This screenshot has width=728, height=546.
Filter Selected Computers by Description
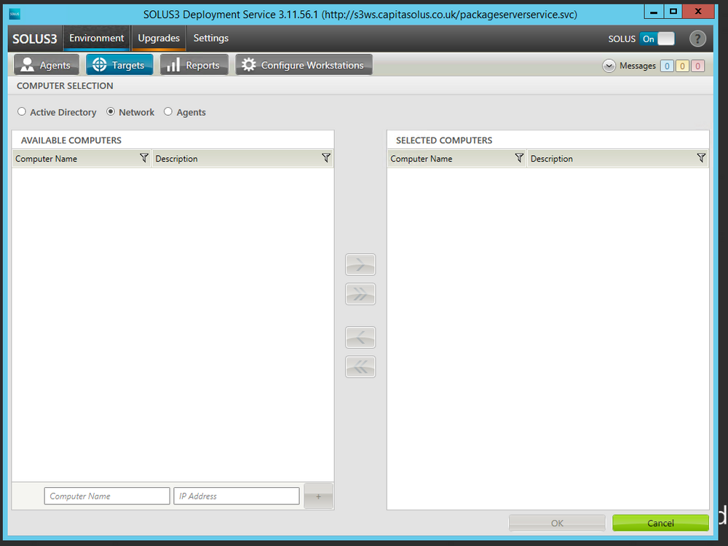[701, 158]
